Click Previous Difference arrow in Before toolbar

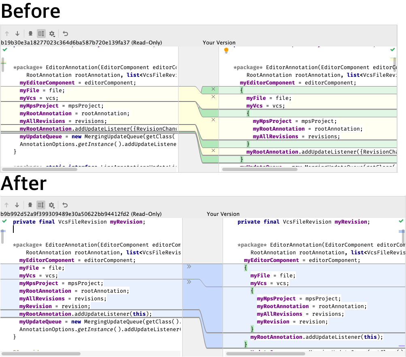tap(6, 34)
